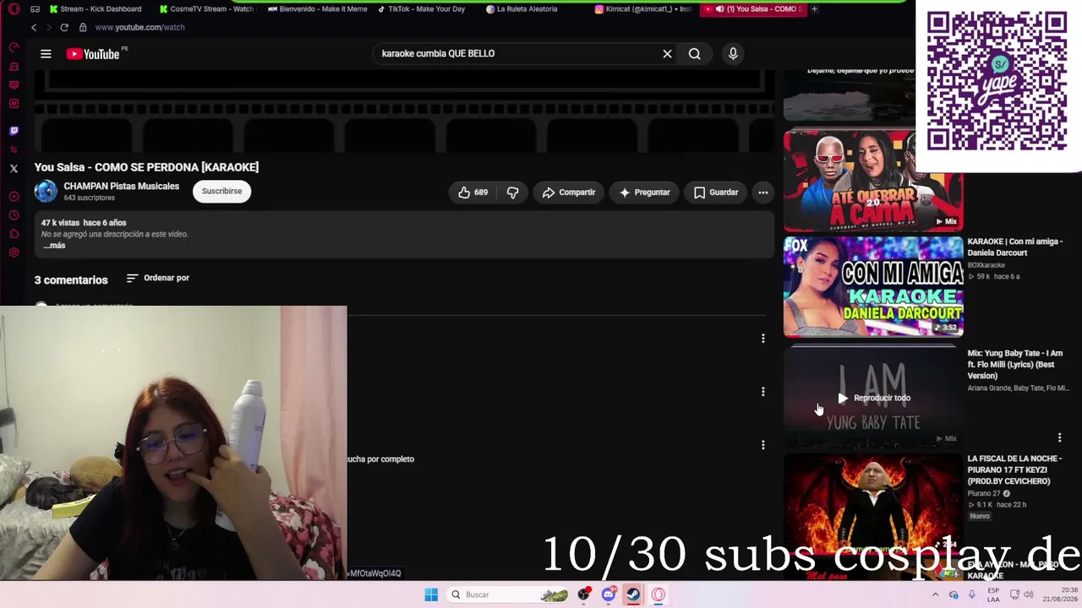
Task: Start voice search with the microphone
Action: 733,54
